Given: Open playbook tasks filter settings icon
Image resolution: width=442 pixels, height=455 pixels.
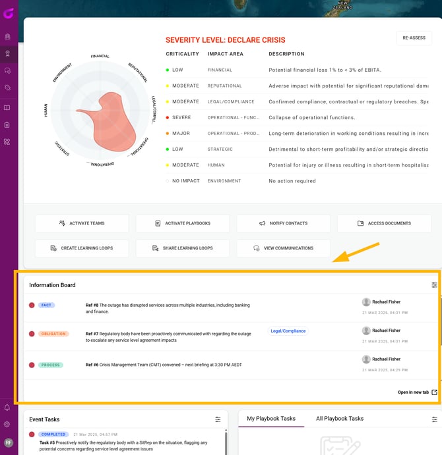Looking at the screenshot, I should click(435, 419).
